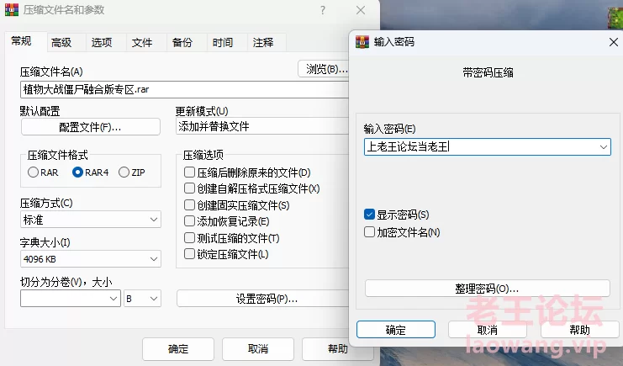Screen dimensions: 623x366
Task: Select the RAR format radio button
Action: coord(33,172)
